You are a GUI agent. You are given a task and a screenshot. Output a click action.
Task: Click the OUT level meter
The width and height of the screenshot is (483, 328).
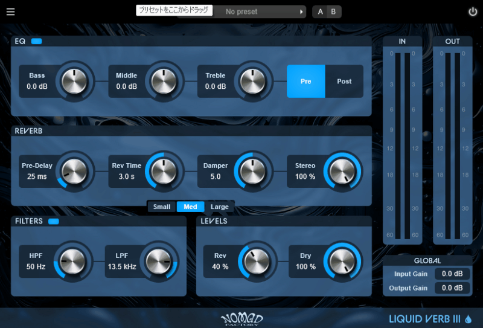point(452,146)
